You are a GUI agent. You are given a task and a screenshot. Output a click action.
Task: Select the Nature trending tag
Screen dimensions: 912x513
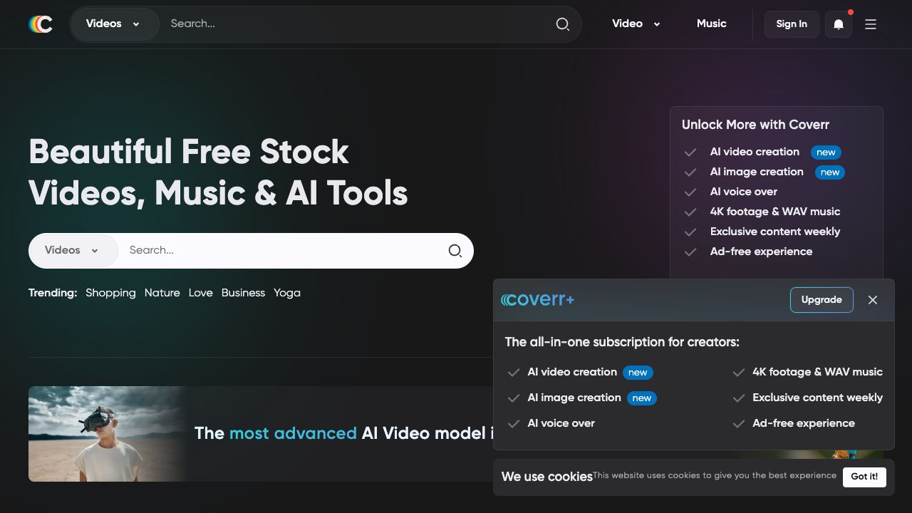[162, 293]
